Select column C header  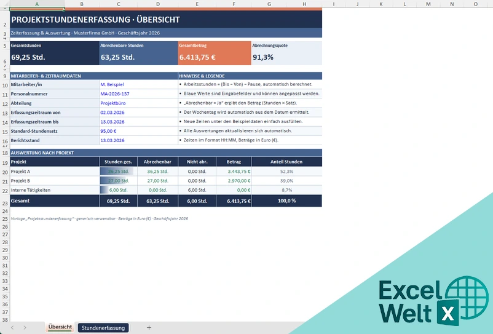(x=118, y=4)
